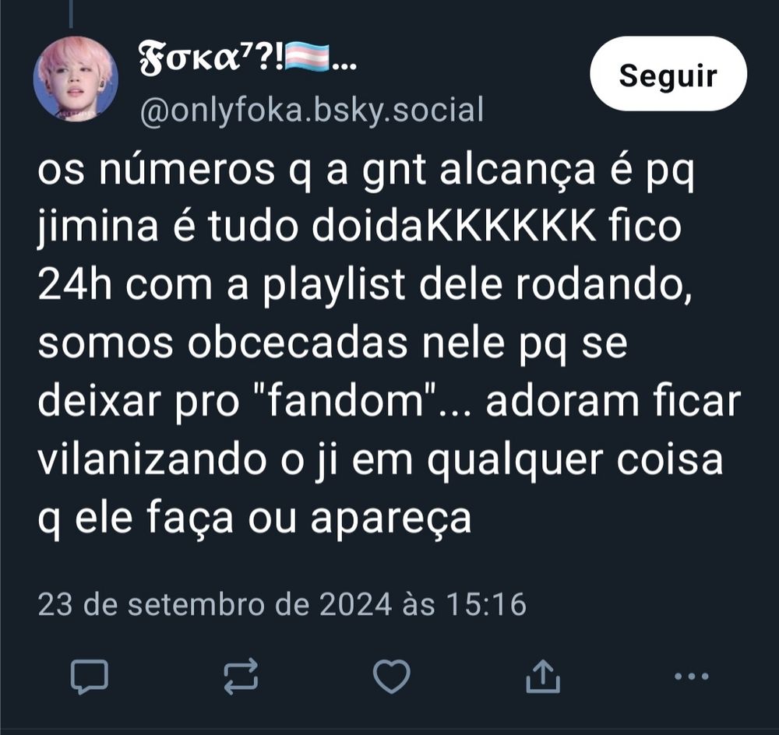Click the @onlyfoka.bsky.social handle

312,110
